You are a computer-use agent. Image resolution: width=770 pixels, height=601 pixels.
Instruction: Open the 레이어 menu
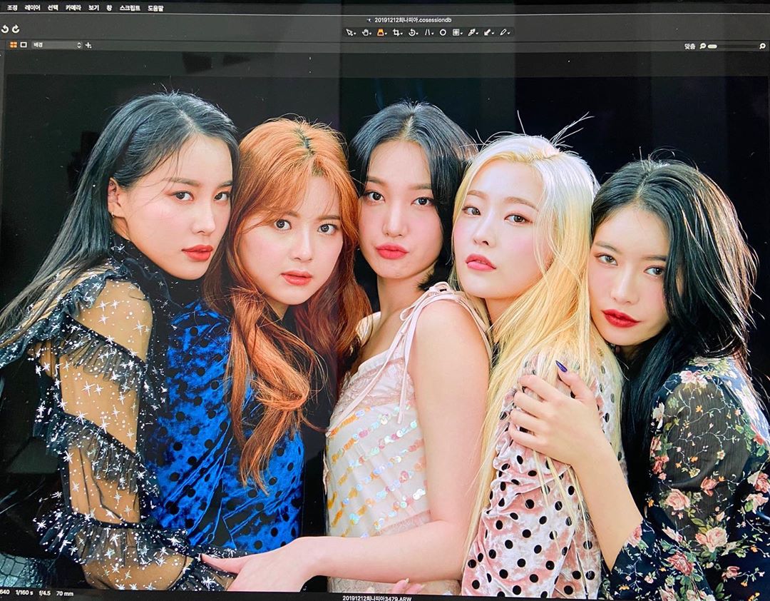click(32, 8)
